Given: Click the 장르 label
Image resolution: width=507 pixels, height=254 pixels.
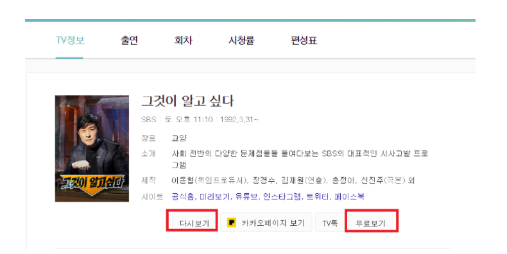Looking at the screenshot, I should tap(149, 138).
